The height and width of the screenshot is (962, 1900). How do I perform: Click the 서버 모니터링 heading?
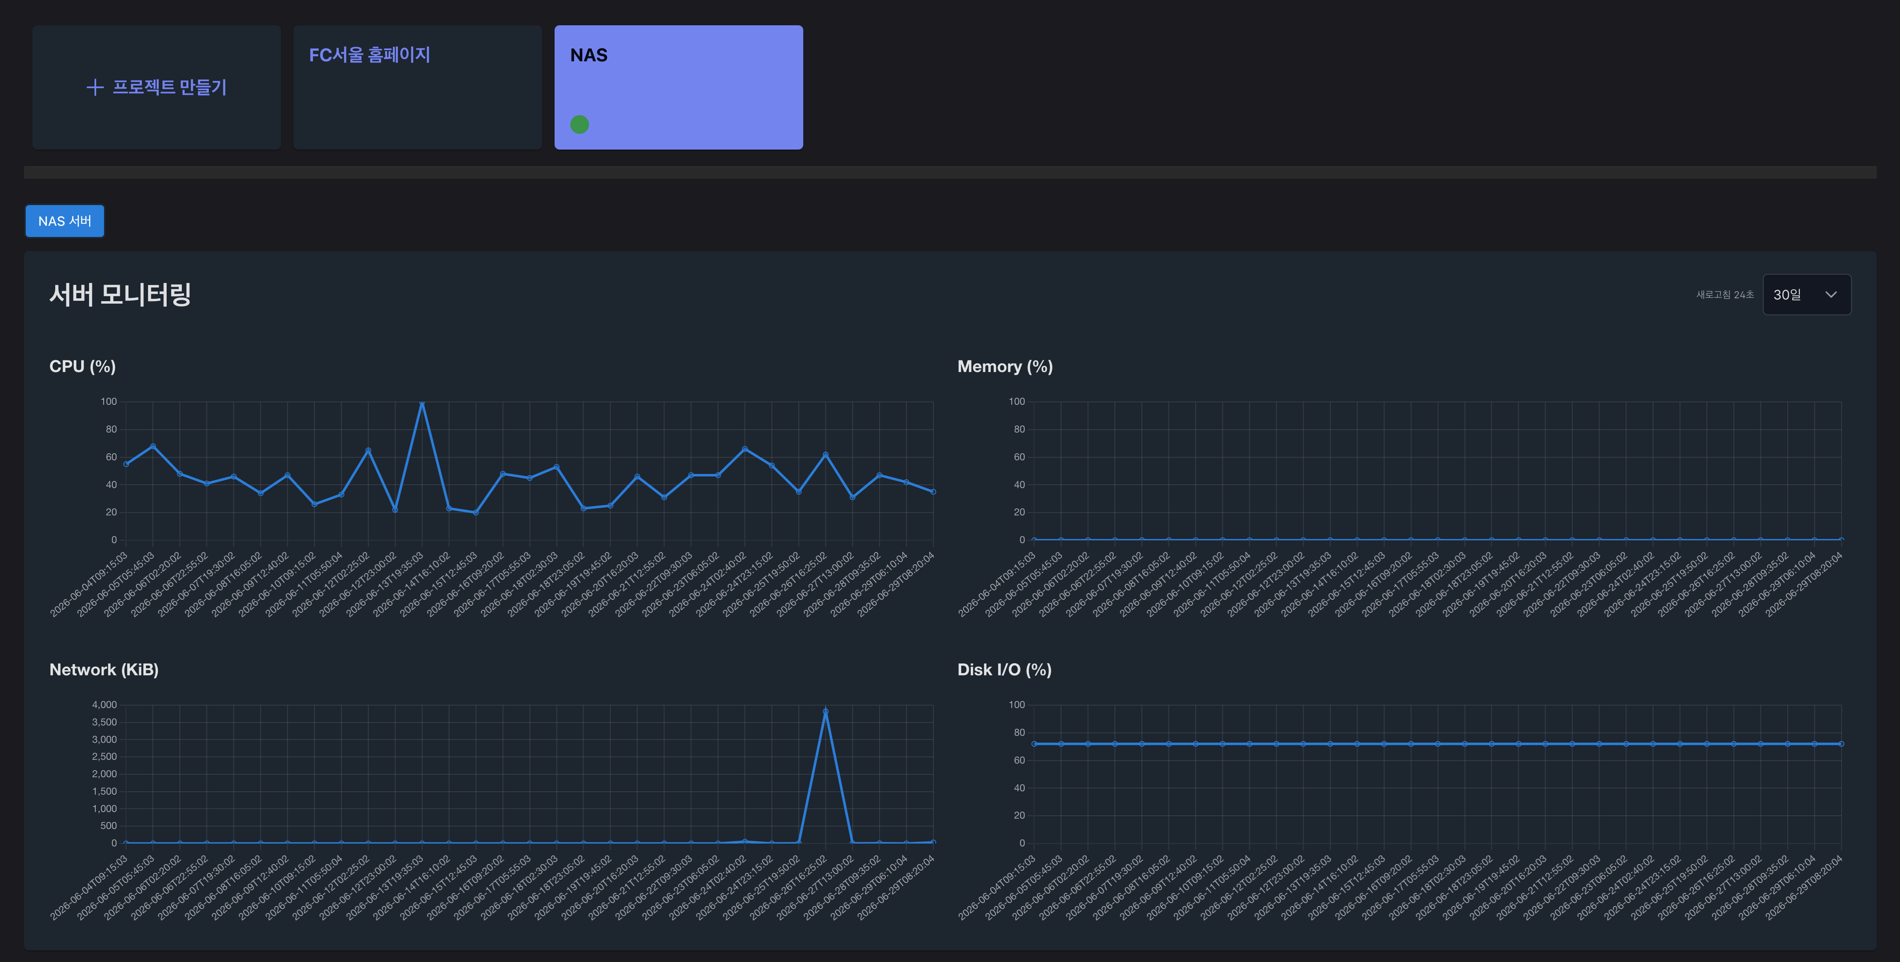(x=120, y=294)
